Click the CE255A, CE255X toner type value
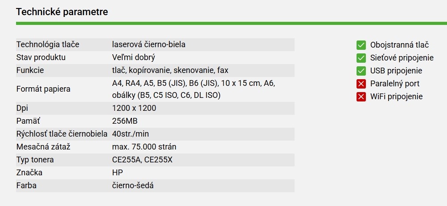The width and height of the screenshot is (447, 206). 142,160
